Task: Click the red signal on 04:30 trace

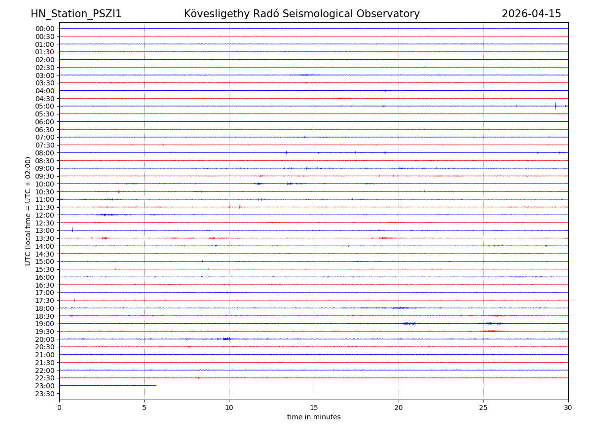Action: (343, 98)
